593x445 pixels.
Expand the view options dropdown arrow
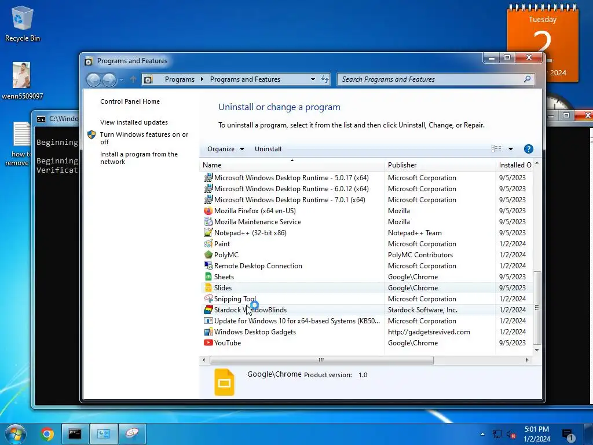point(511,149)
